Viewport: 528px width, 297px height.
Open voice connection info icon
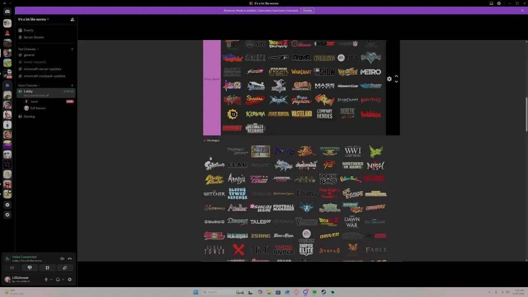click(x=7, y=259)
